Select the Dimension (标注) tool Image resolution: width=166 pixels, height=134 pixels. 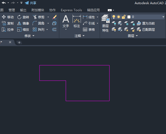pyautogui.click(x=77, y=21)
